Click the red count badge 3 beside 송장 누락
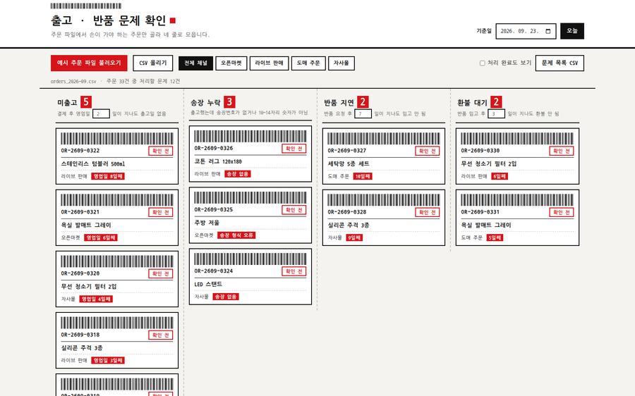 coord(229,102)
